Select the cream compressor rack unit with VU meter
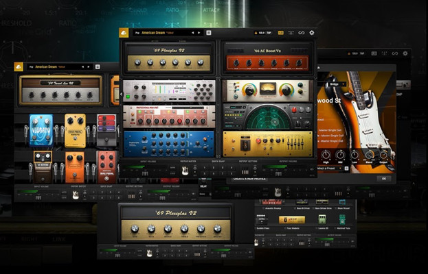Viewport: 428px width, 274px height. [x=268, y=91]
